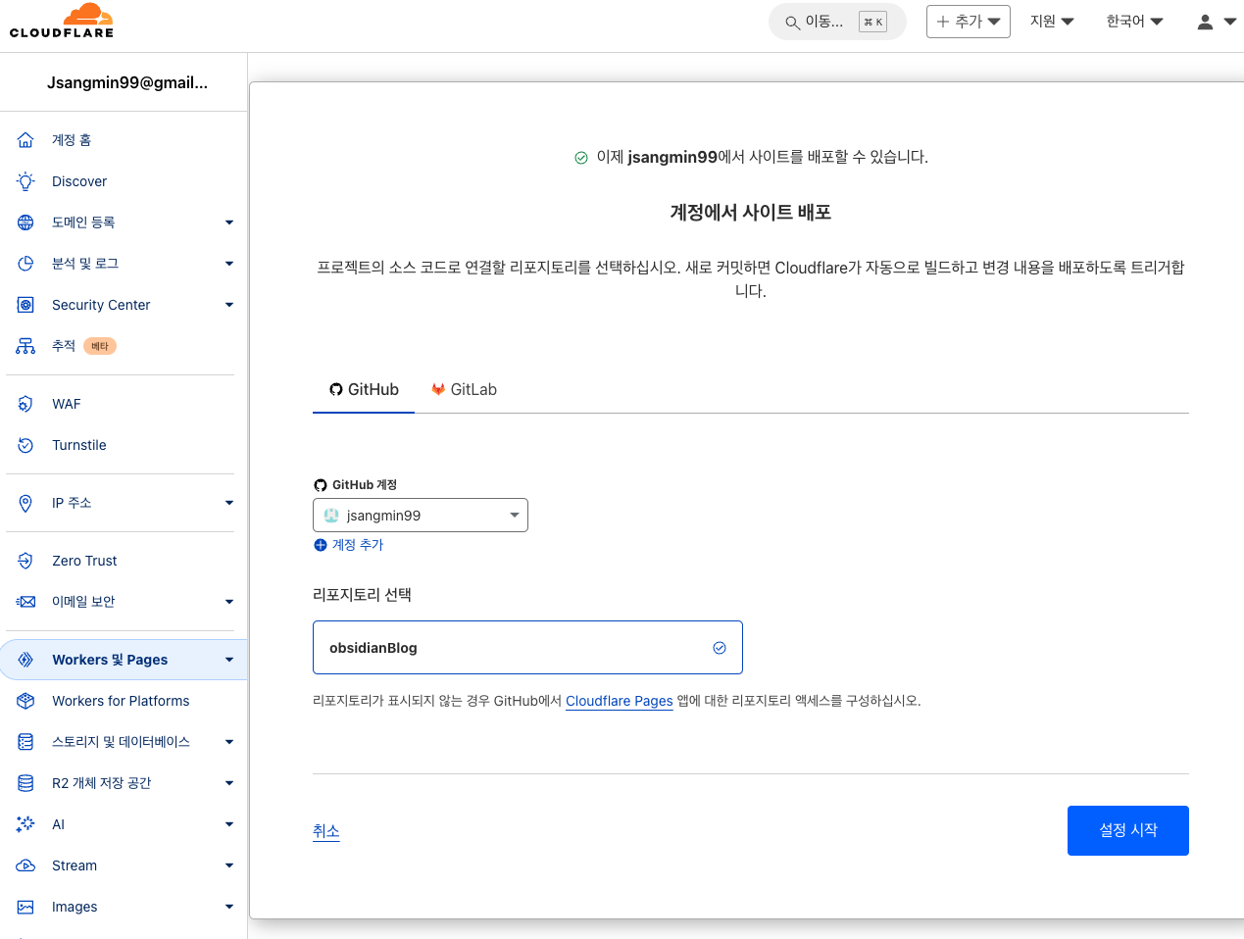Click the WAF shield icon
1244x939 pixels.
pos(25,404)
